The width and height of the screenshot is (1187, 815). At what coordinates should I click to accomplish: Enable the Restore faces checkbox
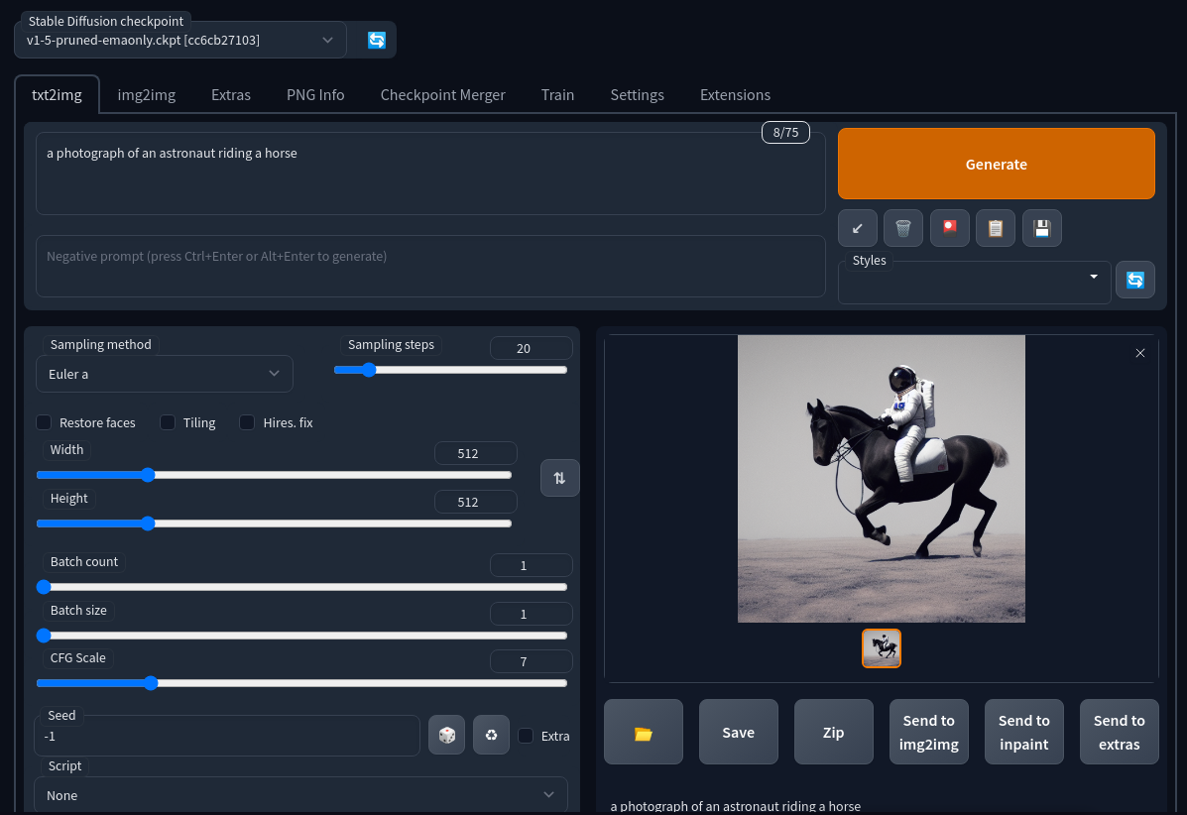coord(45,422)
